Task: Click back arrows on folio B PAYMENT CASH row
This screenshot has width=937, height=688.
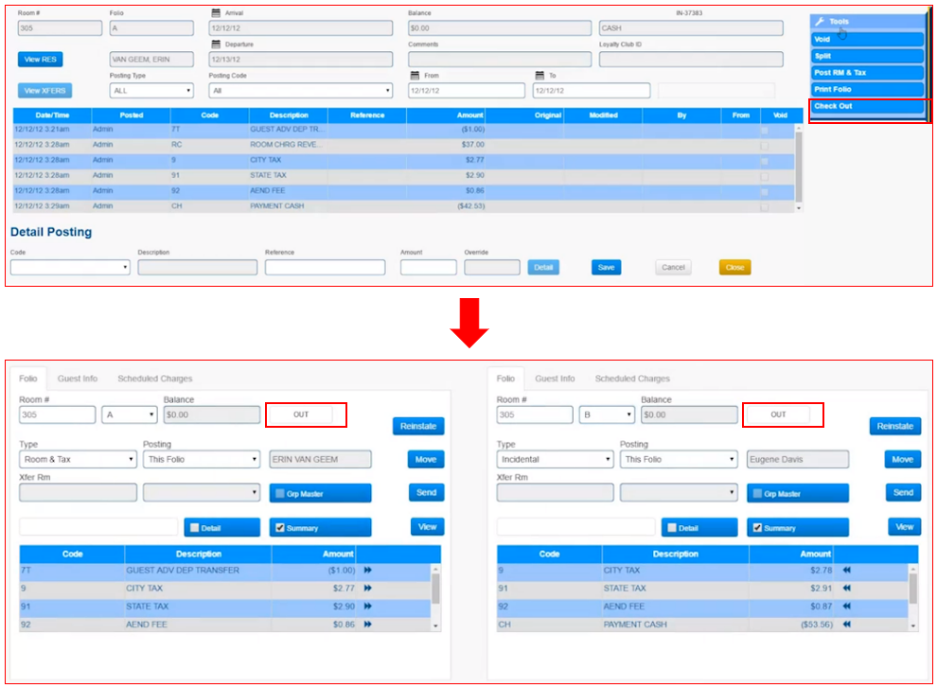Action: pyautogui.click(x=845, y=625)
